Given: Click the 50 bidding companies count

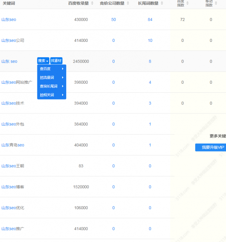Looking at the screenshot, I should [x=113, y=20].
